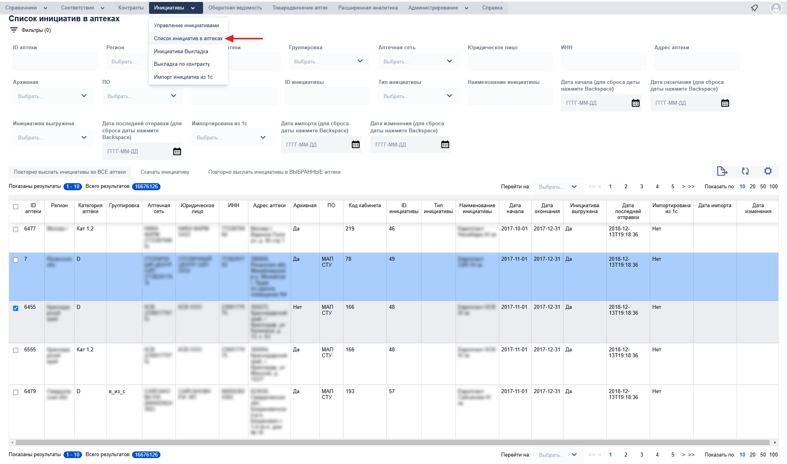Toggle the select-all checkbox in table header
Image resolution: width=787 pixels, height=464 pixels.
click(x=16, y=206)
